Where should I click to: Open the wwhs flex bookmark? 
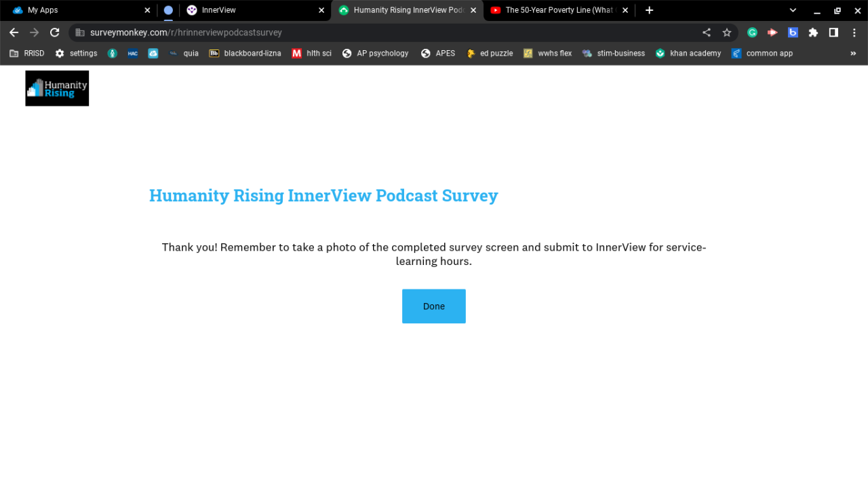tap(547, 54)
